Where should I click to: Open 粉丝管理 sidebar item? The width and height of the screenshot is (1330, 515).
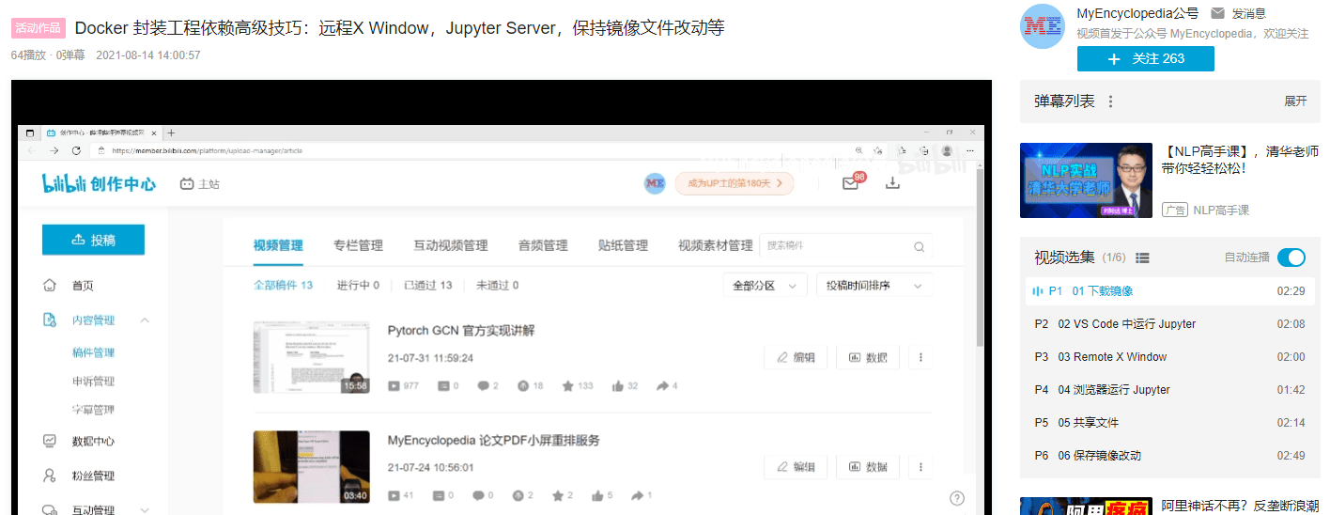93,476
